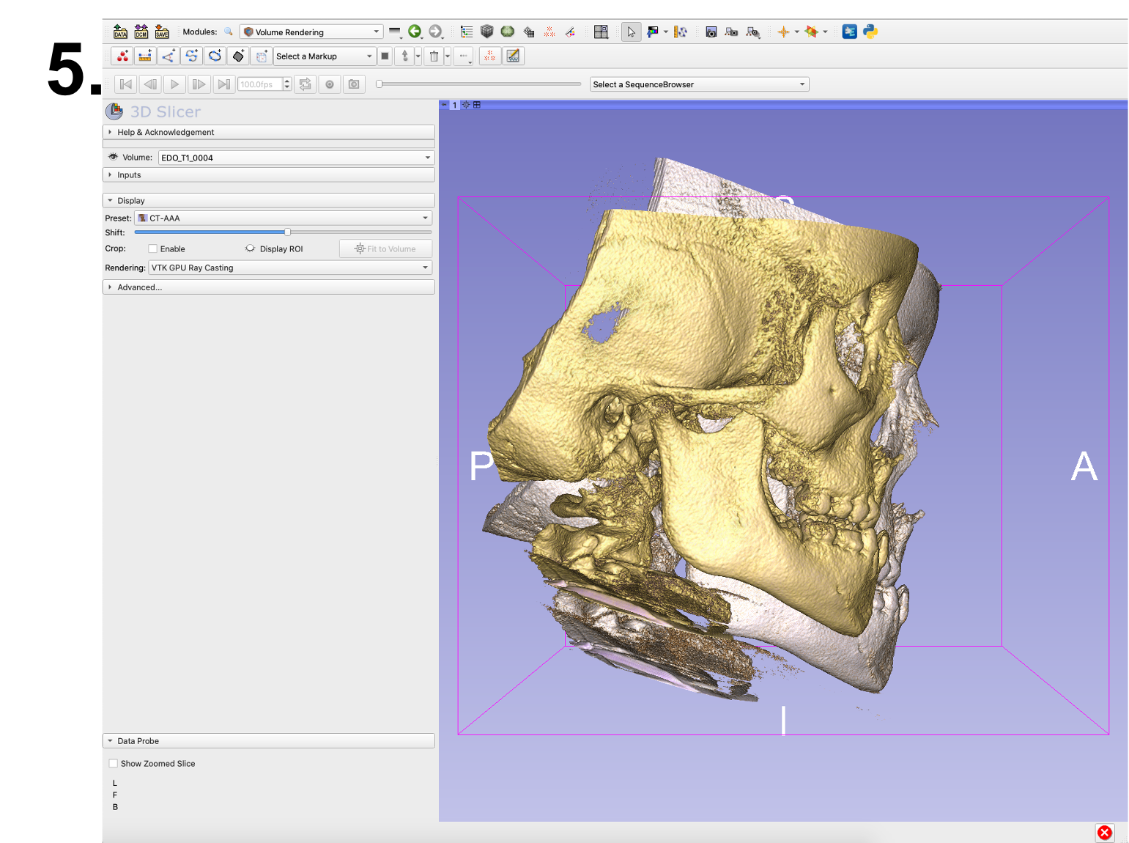The width and height of the screenshot is (1129, 843).
Task: Enable volume cropping
Action: coord(152,249)
